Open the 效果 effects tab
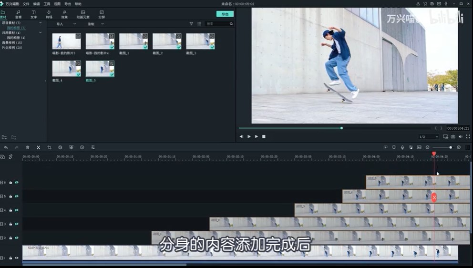The height and width of the screenshot is (268, 473). pos(64,14)
